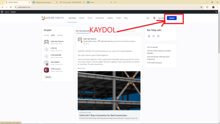Image resolution: width=220 pixels, height=124 pixels.
Task: Switch to the Popüler groups tab
Action: coord(60,35)
